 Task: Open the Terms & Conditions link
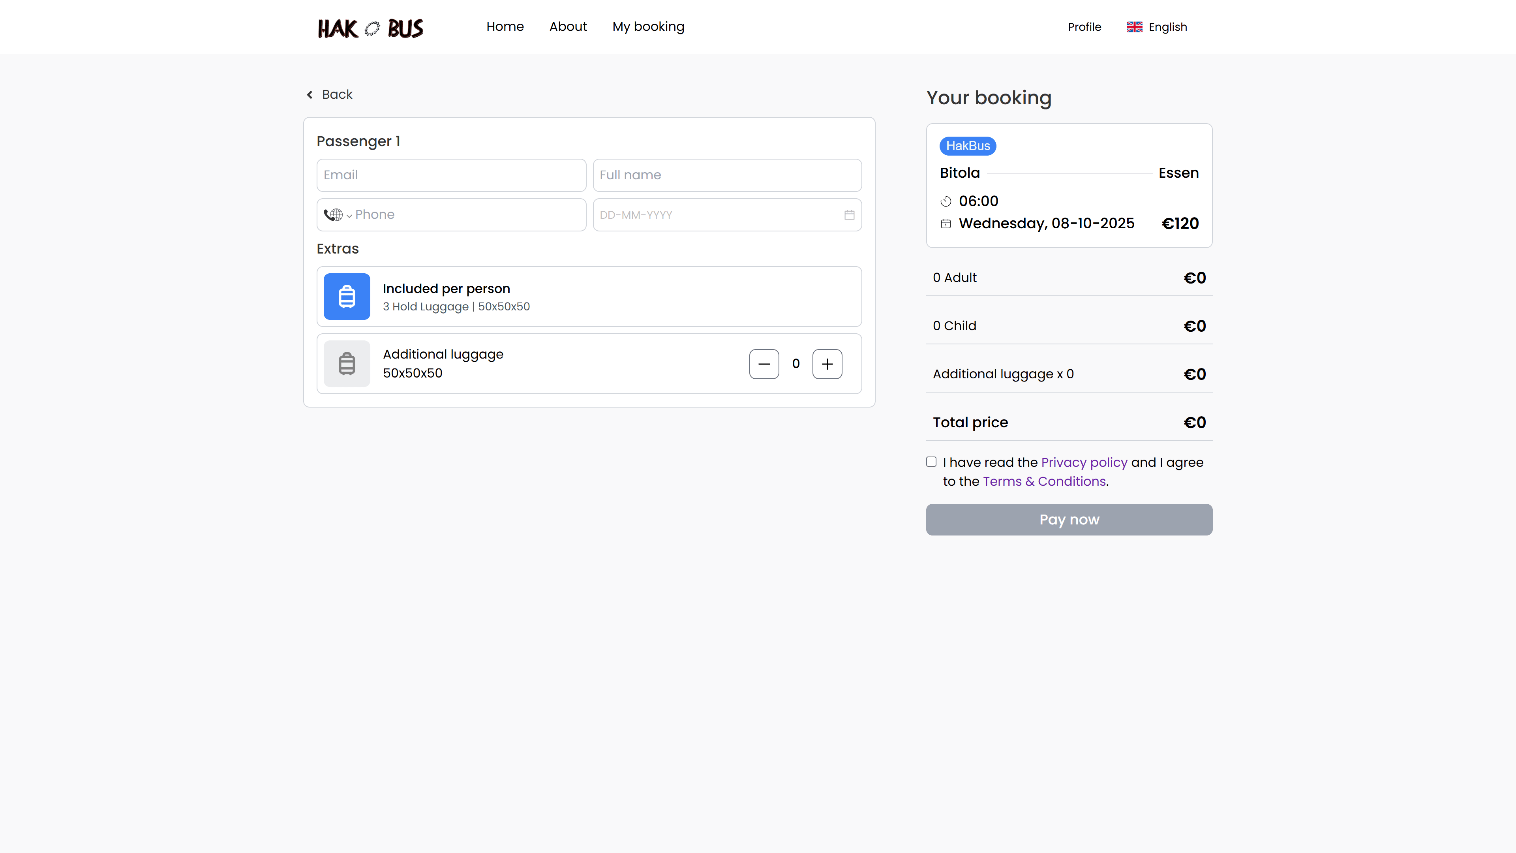(1044, 481)
